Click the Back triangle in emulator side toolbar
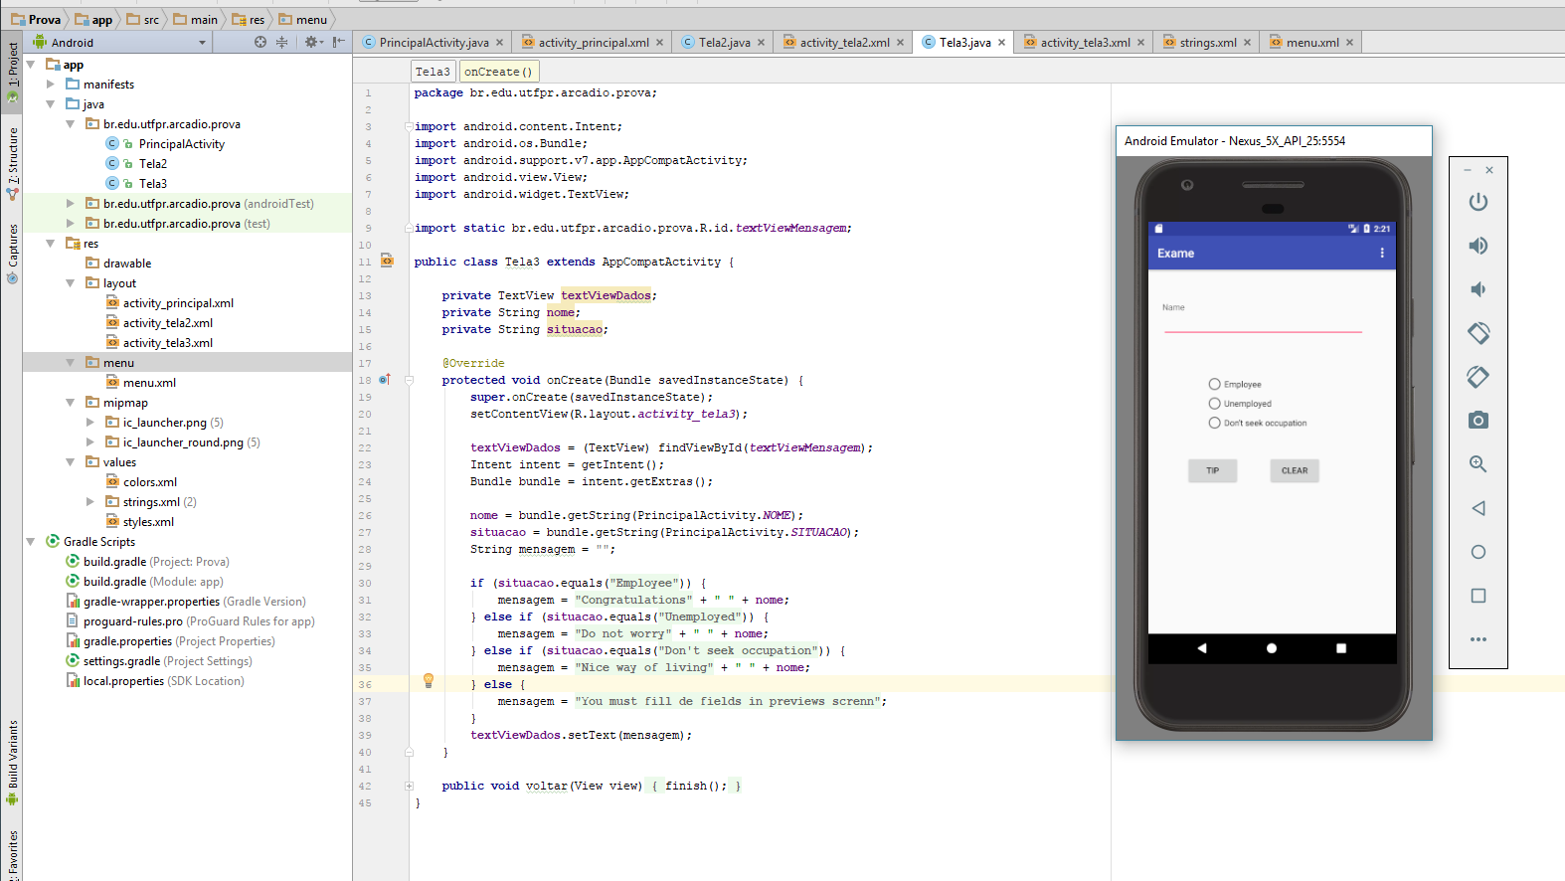This screenshot has width=1565, height=881. [x=1478, y=508]
